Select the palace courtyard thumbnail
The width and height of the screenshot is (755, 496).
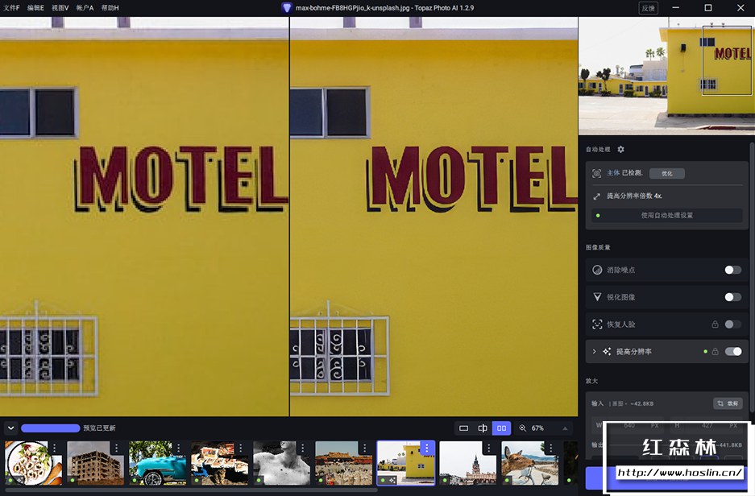344,463
